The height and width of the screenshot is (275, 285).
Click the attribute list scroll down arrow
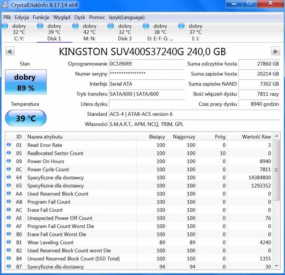[276, 266]
